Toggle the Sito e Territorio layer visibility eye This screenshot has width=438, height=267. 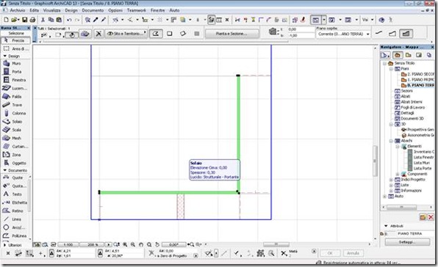[x=110, y=34]
